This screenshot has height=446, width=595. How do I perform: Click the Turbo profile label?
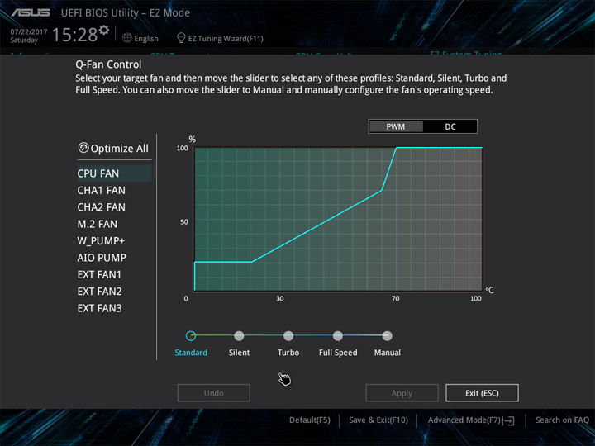288,353
